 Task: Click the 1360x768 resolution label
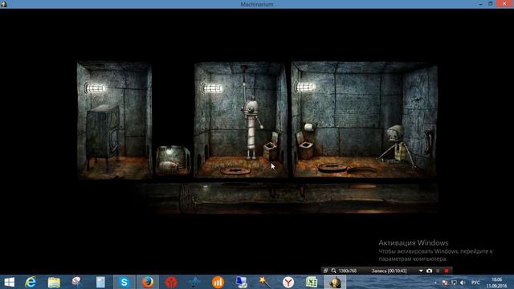[348, 271]
